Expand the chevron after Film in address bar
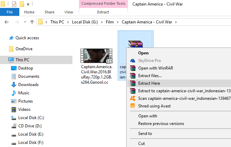This screenshot has width=231, height=147. [118, 22]
